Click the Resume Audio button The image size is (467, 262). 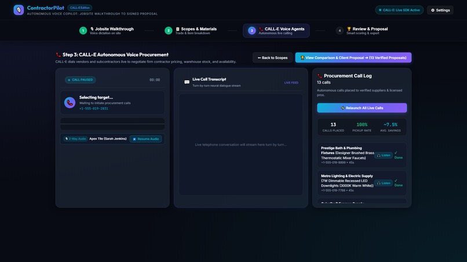pyautogui.click(x=145, y=139)
